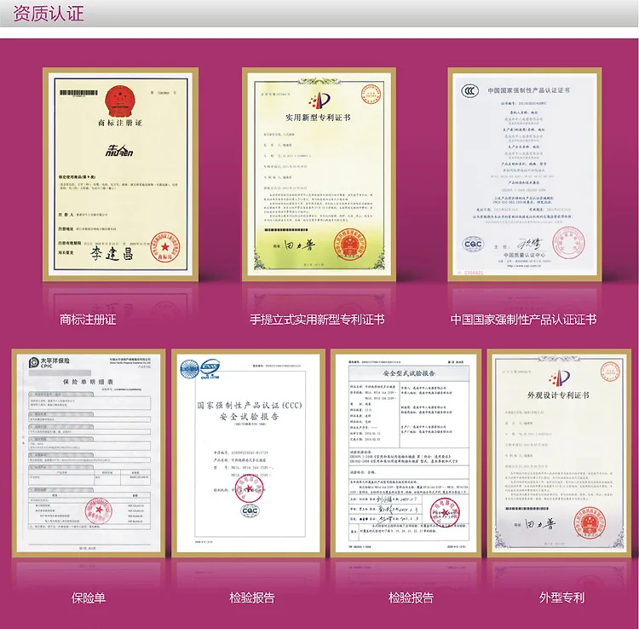Open the 国家强制性产品认证 CCC 安全试验报告 image
The height and width of the screenshot is (629, 639).
tap(248, 453)
